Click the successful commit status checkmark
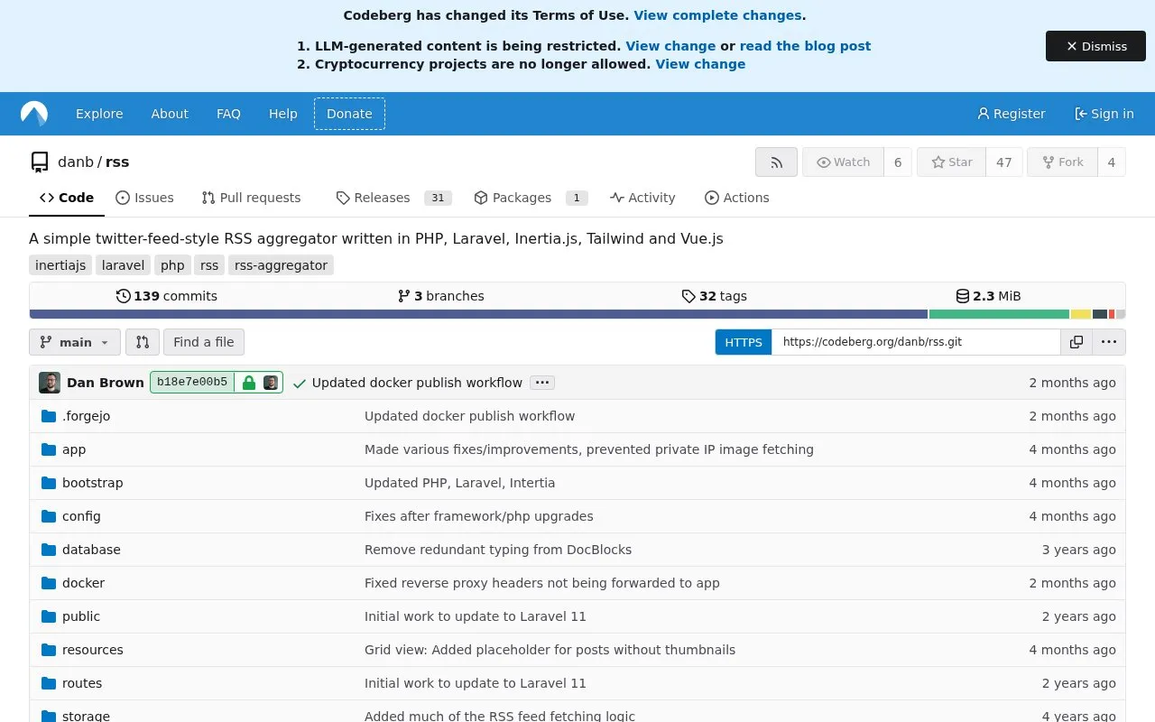 (x=300, y=383)
